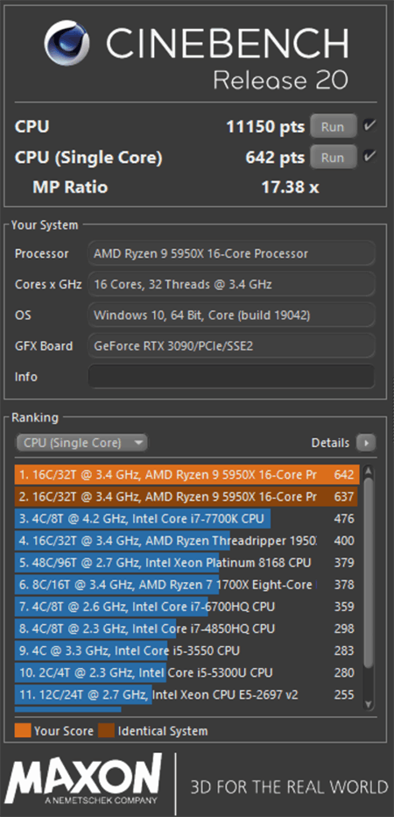Toggle the CPU test checkbox

(370, 125)
